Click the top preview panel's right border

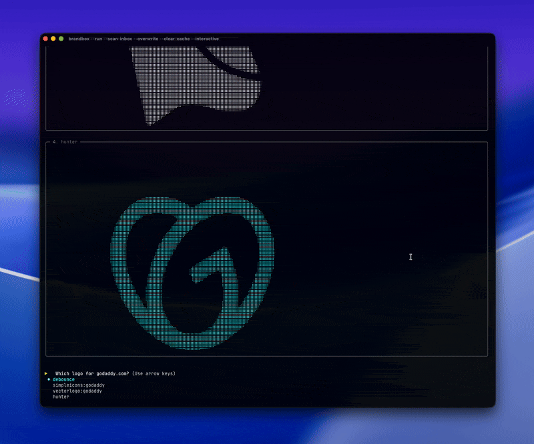click(488, 88)
